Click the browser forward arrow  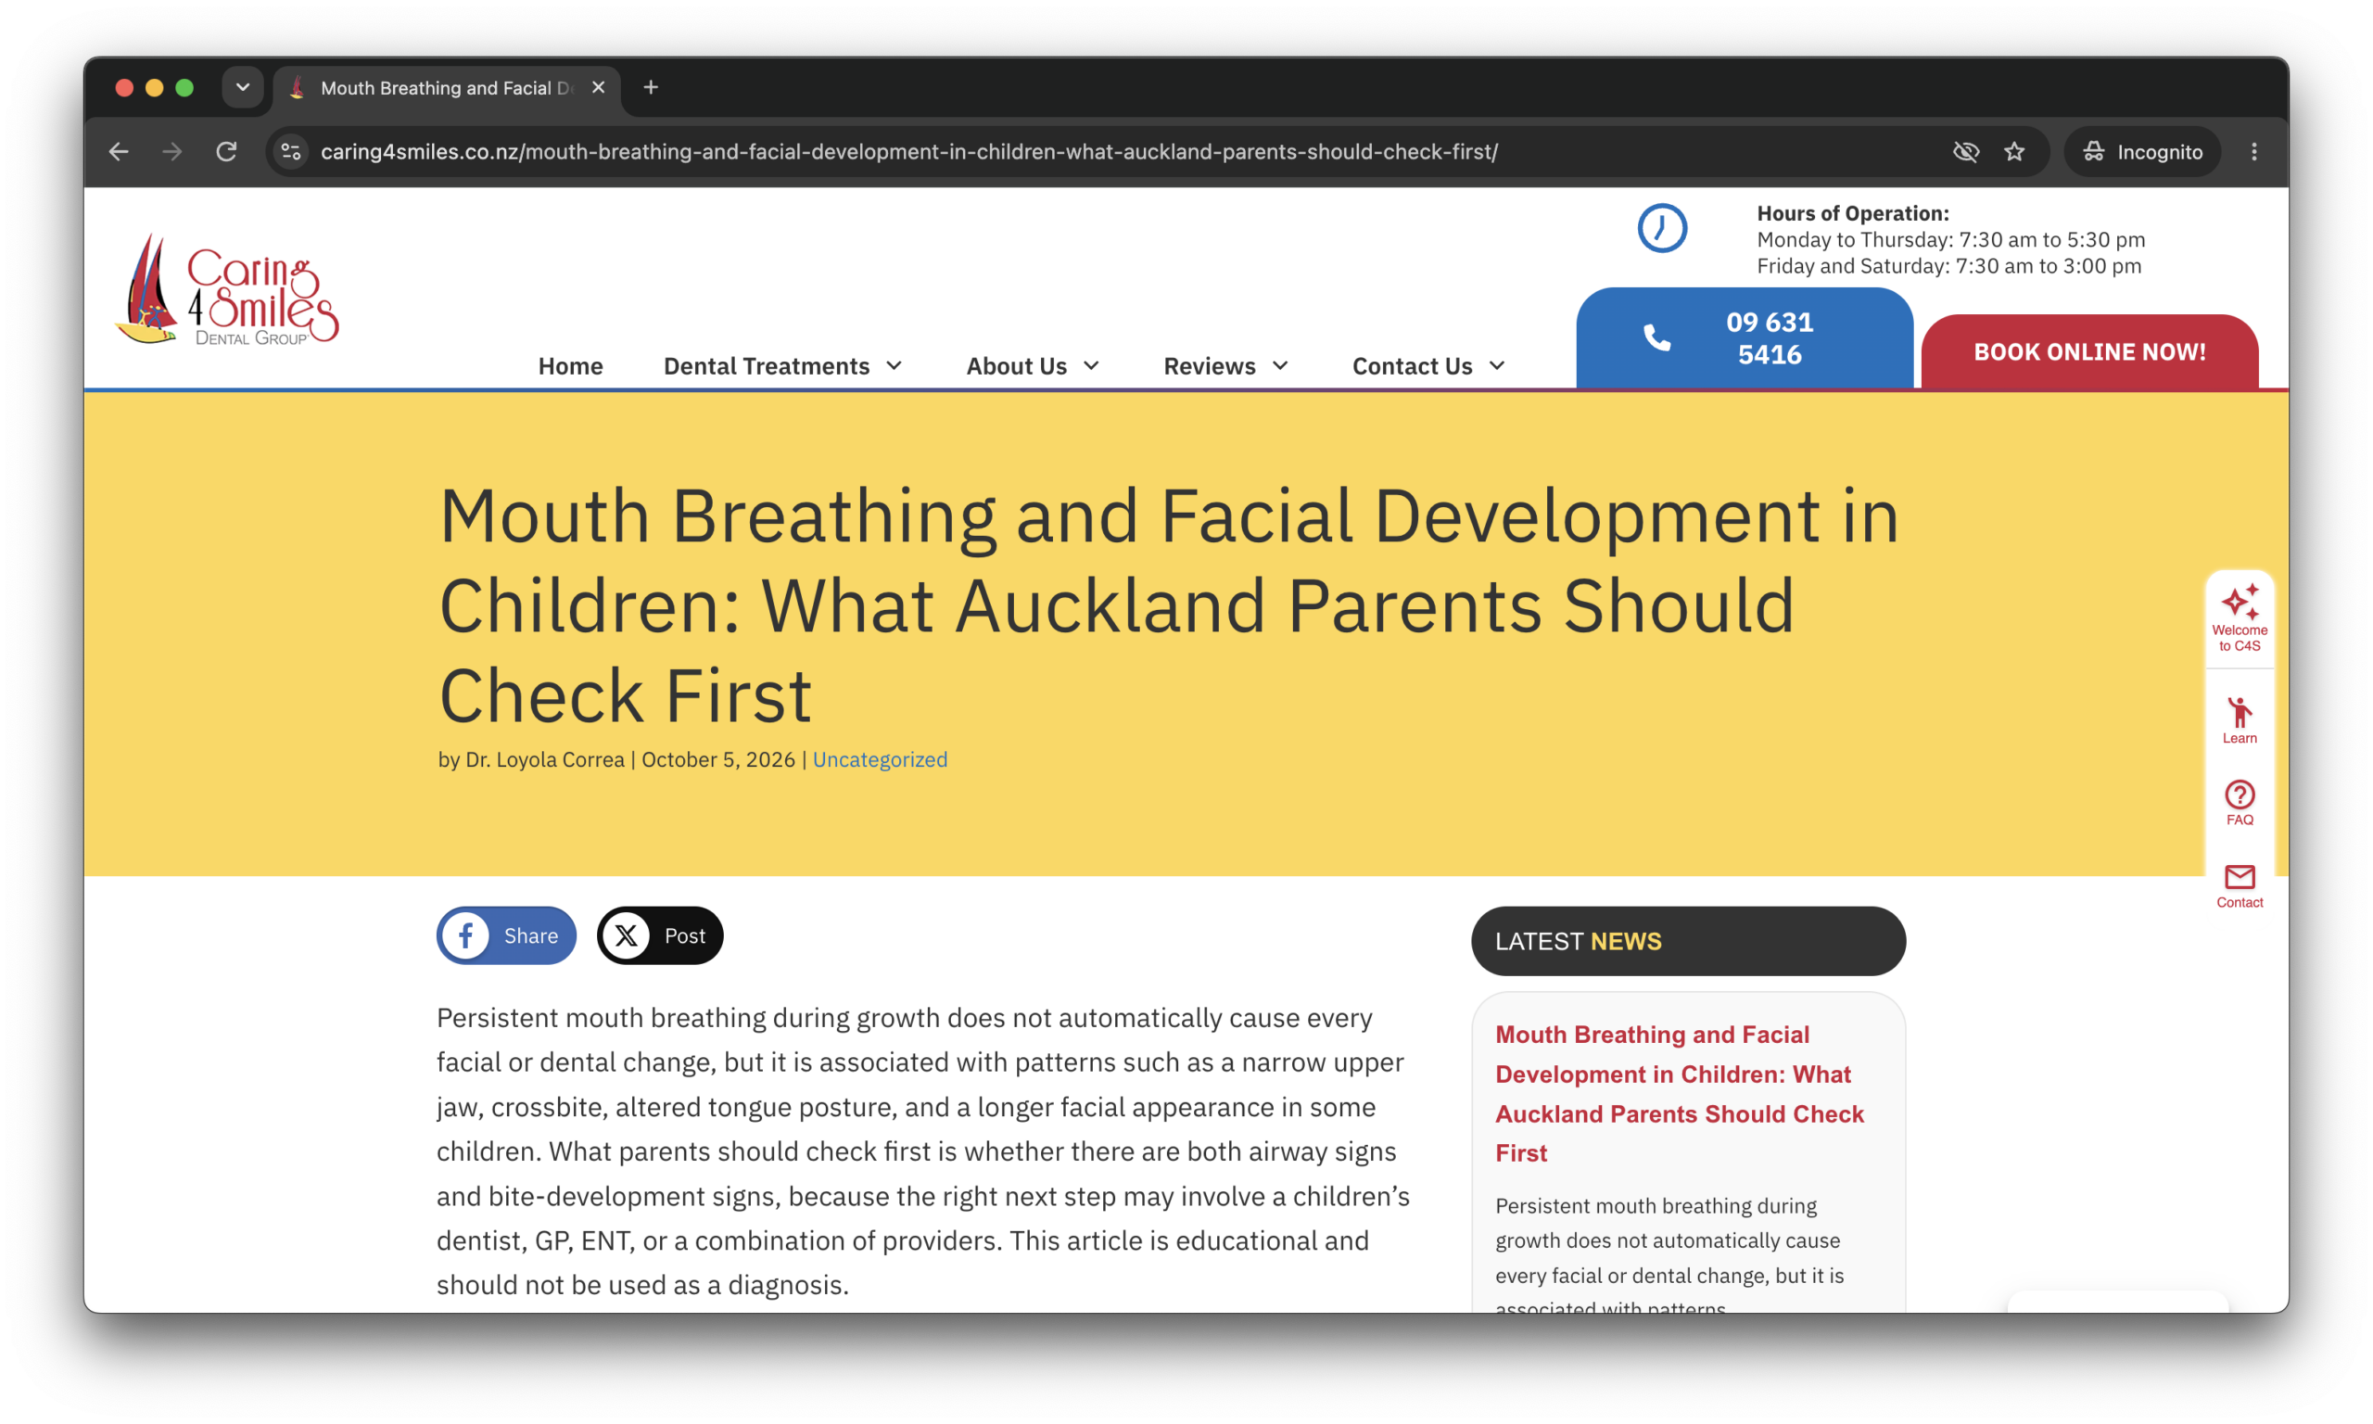click(171, 152)
